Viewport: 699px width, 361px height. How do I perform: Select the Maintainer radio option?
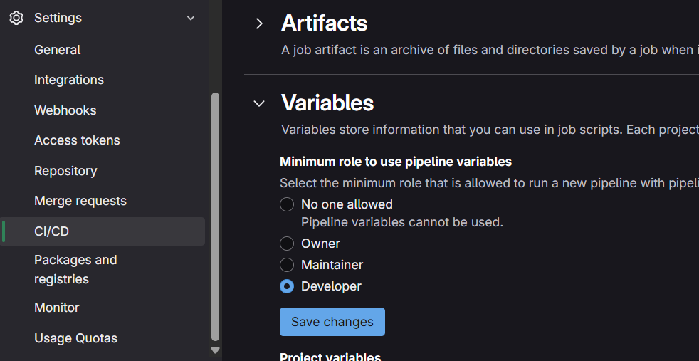click(x=287, y=265)
